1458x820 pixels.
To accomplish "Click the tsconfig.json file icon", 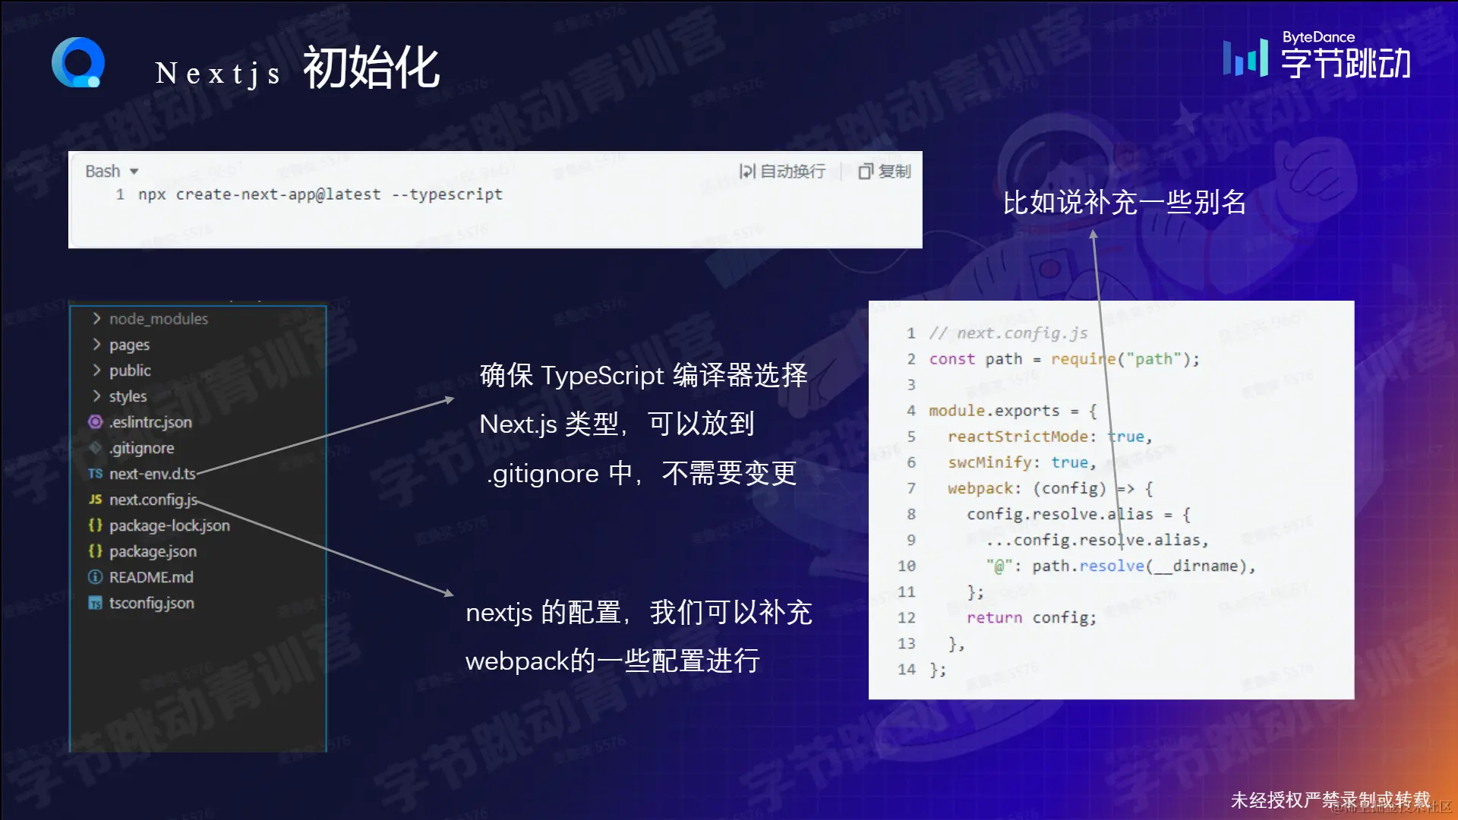I will pos(95,603).
